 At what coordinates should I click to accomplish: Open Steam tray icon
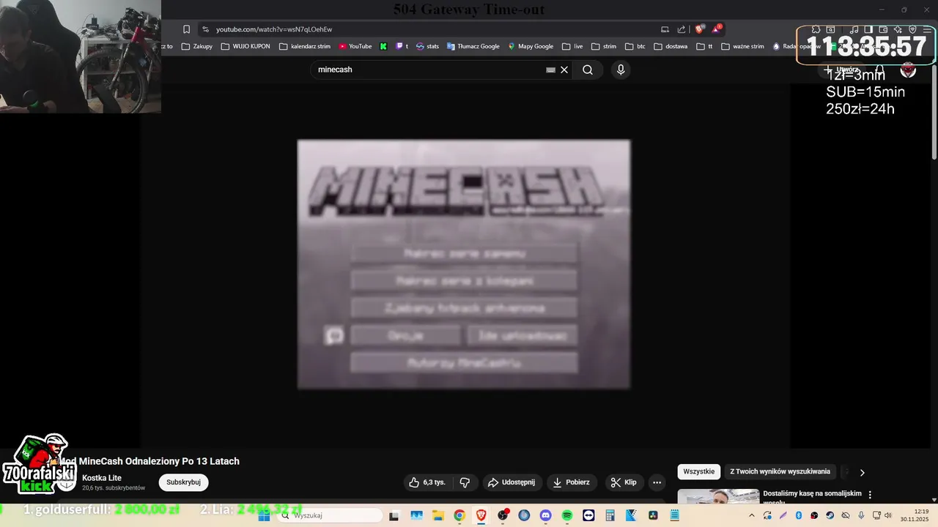pos(830,515)
